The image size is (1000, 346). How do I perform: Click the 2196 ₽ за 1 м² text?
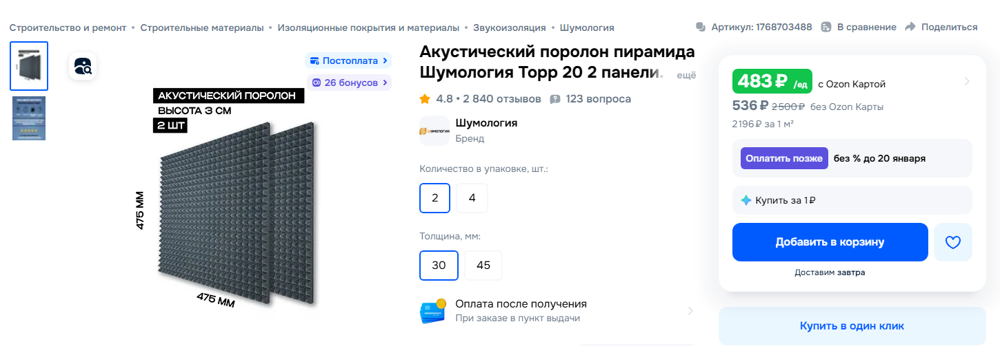pos(763,124)
